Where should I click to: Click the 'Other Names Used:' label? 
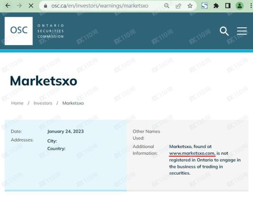click(x=146, y=135)
